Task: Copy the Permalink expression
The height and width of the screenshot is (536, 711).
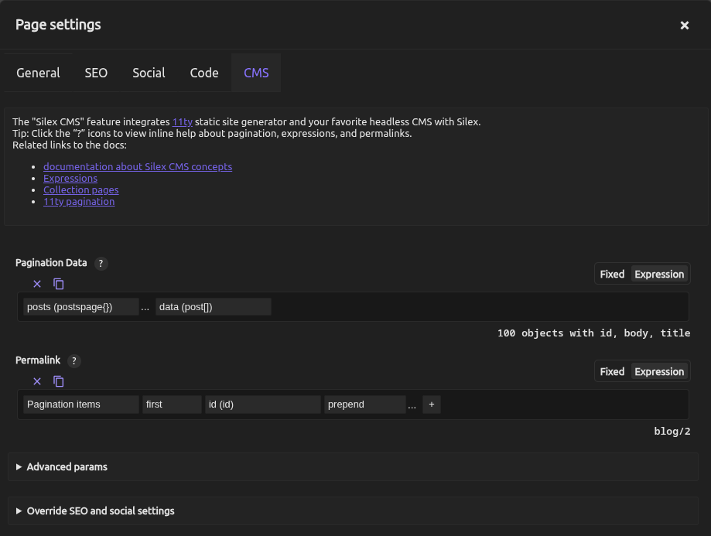Action: pos(59,381)
